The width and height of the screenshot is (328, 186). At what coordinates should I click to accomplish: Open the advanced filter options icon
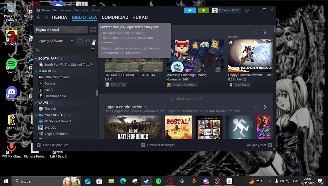[93, 50]
